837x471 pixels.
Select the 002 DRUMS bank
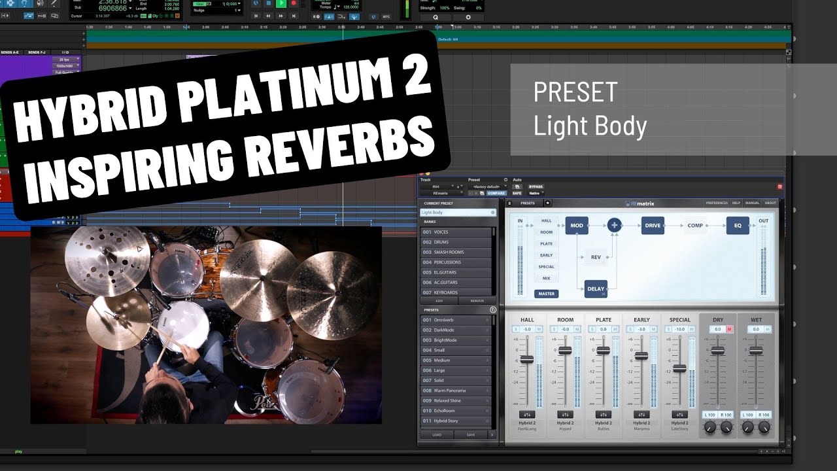coord(456,242)
